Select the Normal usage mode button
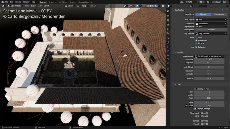The image size is (230, 129). pos(203,14)
